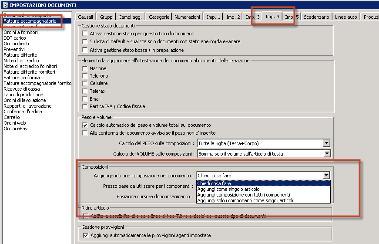The image size is (379, 244).
Task: Open the 'Campi agg.' tab
Action: click(x=130, y=17)
